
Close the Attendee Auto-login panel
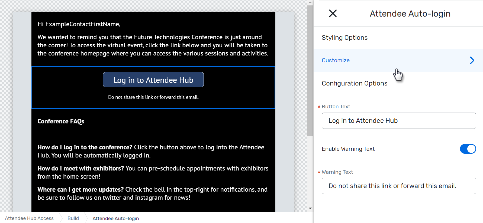pyautogui.click(x=333, y=13)
